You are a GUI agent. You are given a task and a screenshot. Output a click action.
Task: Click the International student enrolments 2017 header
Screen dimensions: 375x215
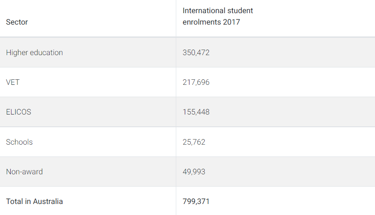tap(217, 16)
